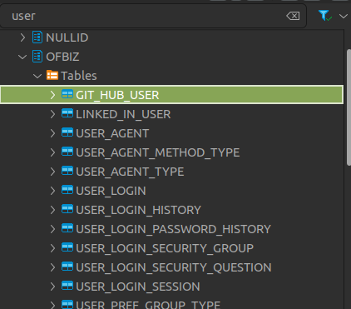Collapse the OFBIZ schema node
This screenshot has height=309, width=351.
(22, 57)
